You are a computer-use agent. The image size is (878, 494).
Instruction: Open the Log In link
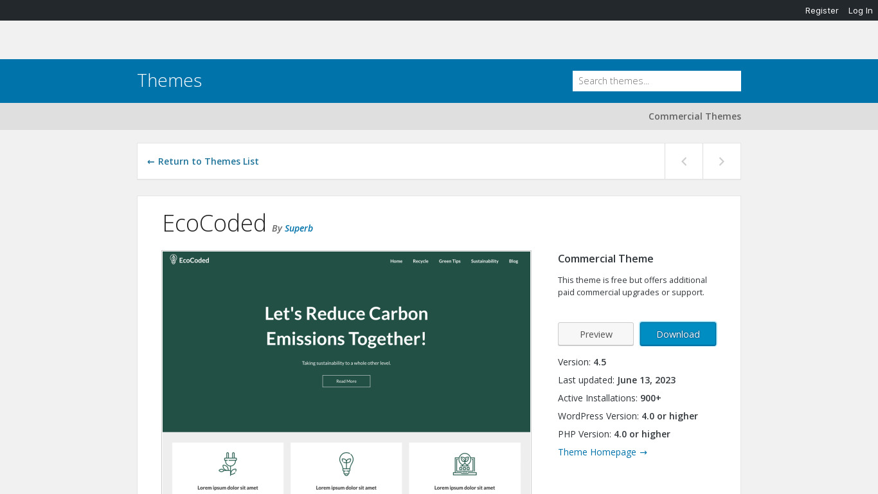click(x=861, y=10)
